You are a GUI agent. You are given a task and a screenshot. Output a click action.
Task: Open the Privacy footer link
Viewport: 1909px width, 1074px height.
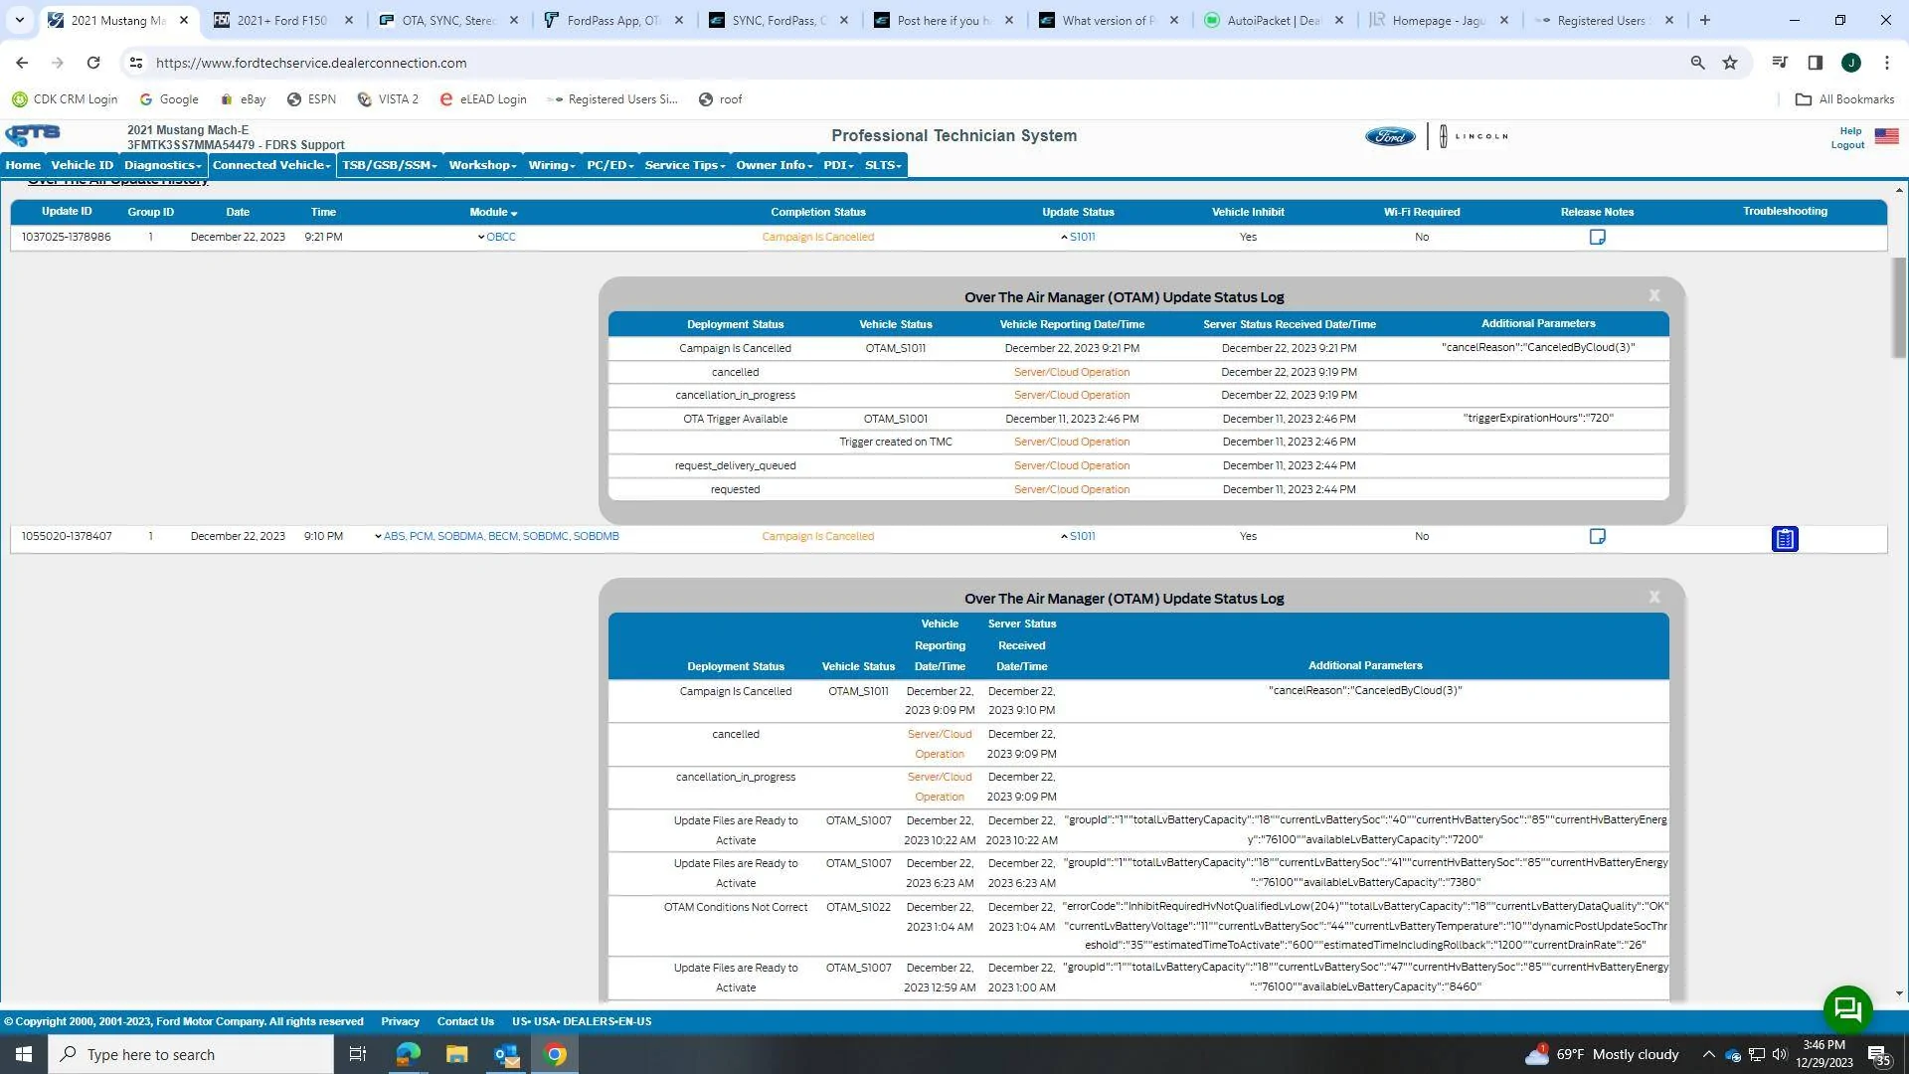pyautogui.click(x=400, y=1021)
